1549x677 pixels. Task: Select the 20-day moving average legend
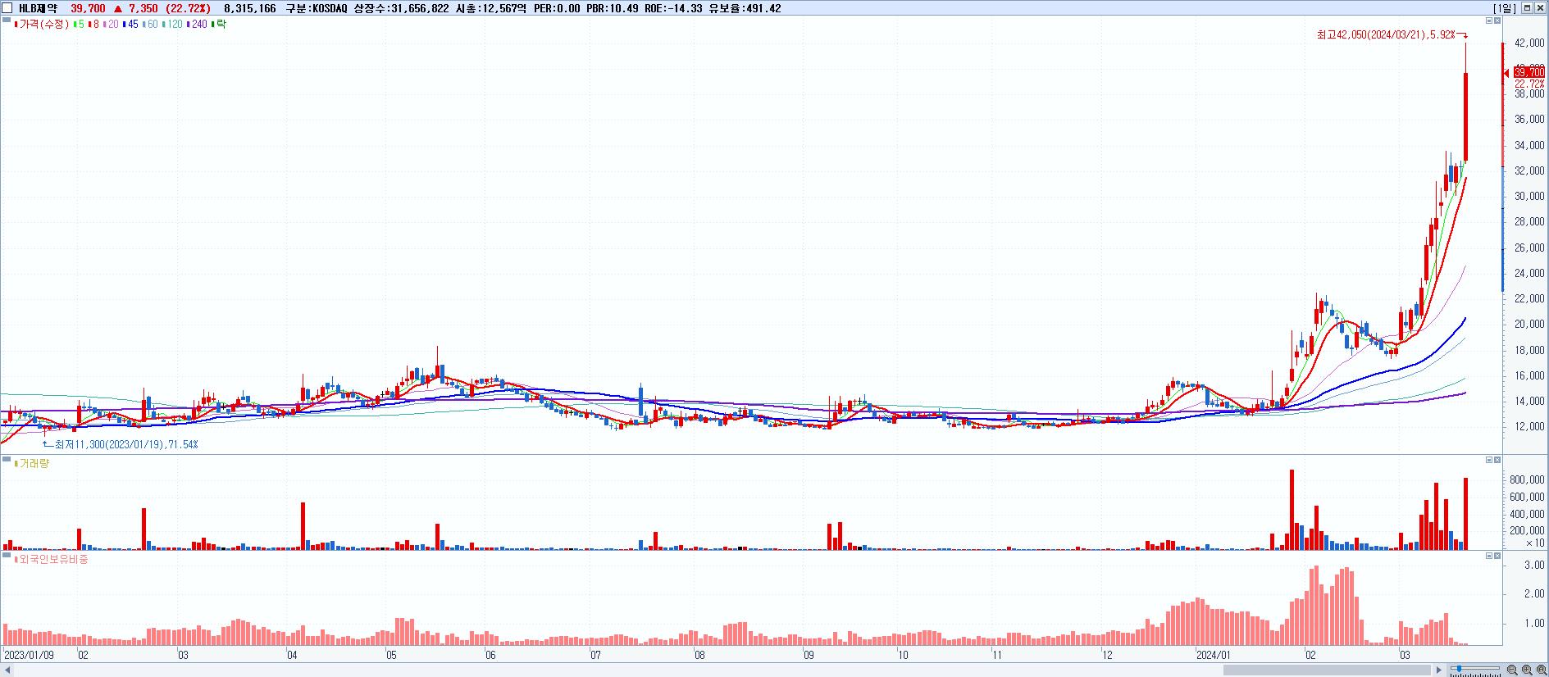111,25
